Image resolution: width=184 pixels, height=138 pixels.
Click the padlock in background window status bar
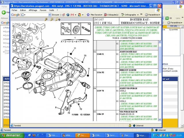(x=152, y=130)
